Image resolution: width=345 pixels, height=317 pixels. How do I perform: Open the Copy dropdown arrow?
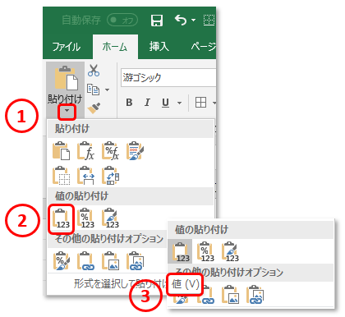[x=108, y=90]
